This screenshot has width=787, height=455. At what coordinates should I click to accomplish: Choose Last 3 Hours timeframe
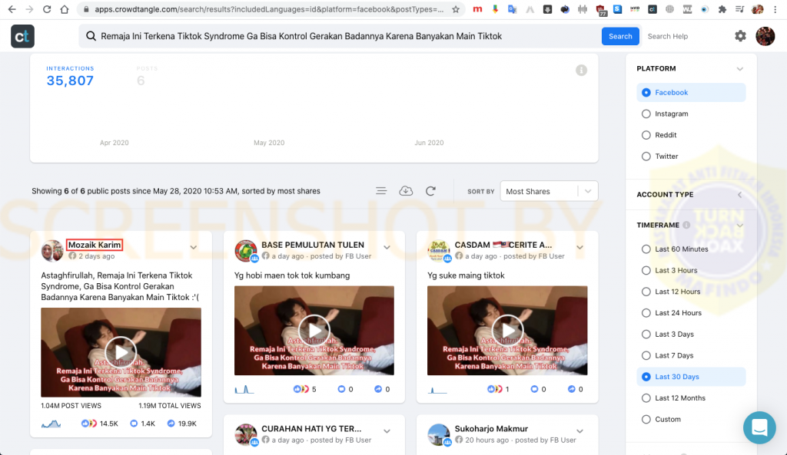(646, 270)
